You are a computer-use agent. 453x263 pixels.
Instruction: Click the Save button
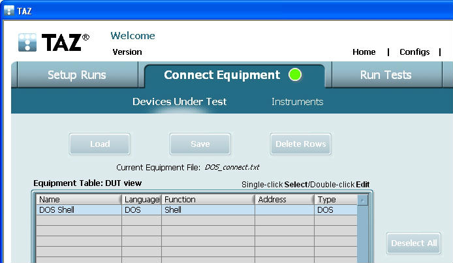[200, 144]
